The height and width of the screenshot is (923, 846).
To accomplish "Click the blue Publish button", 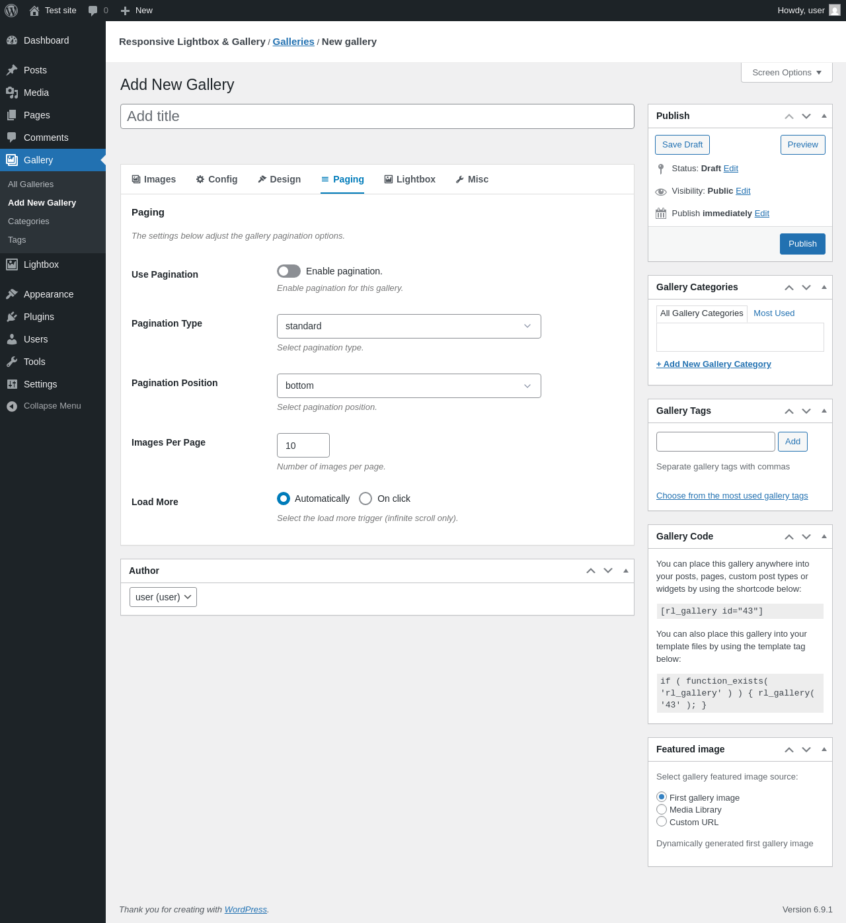I will point(802,244).
